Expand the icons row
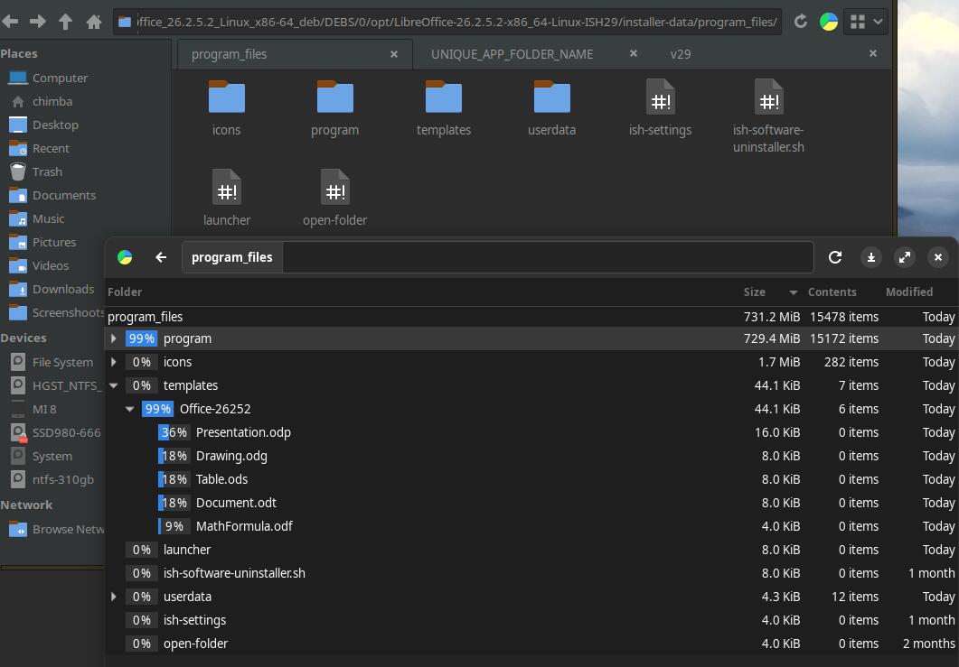Screen dimensions: 959x667 coord(114,362)
